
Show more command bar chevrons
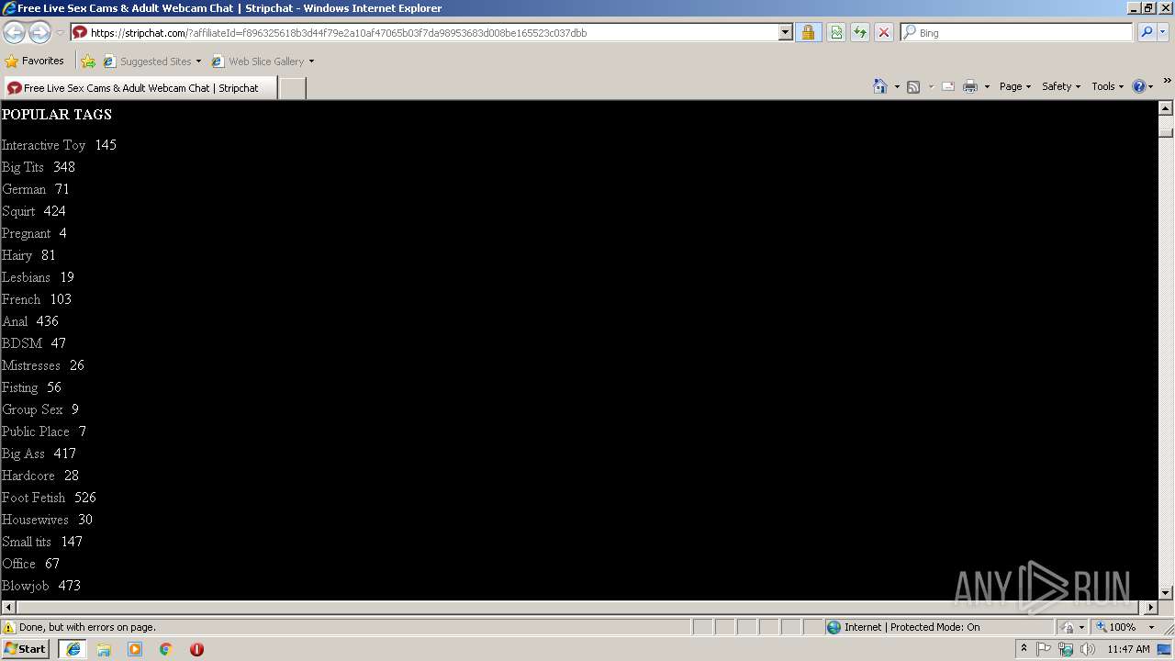(1167, 81)
